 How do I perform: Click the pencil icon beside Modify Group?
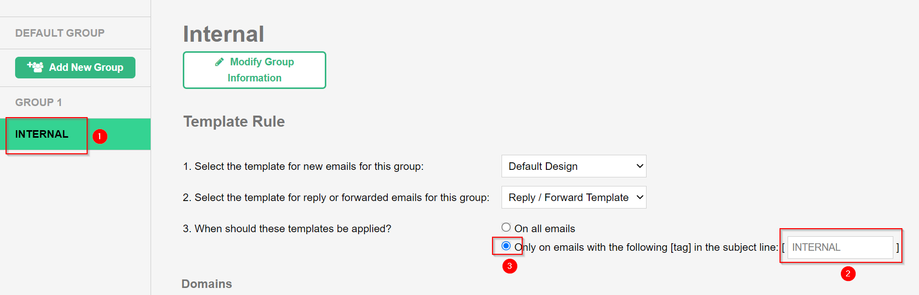click(219, 62)
